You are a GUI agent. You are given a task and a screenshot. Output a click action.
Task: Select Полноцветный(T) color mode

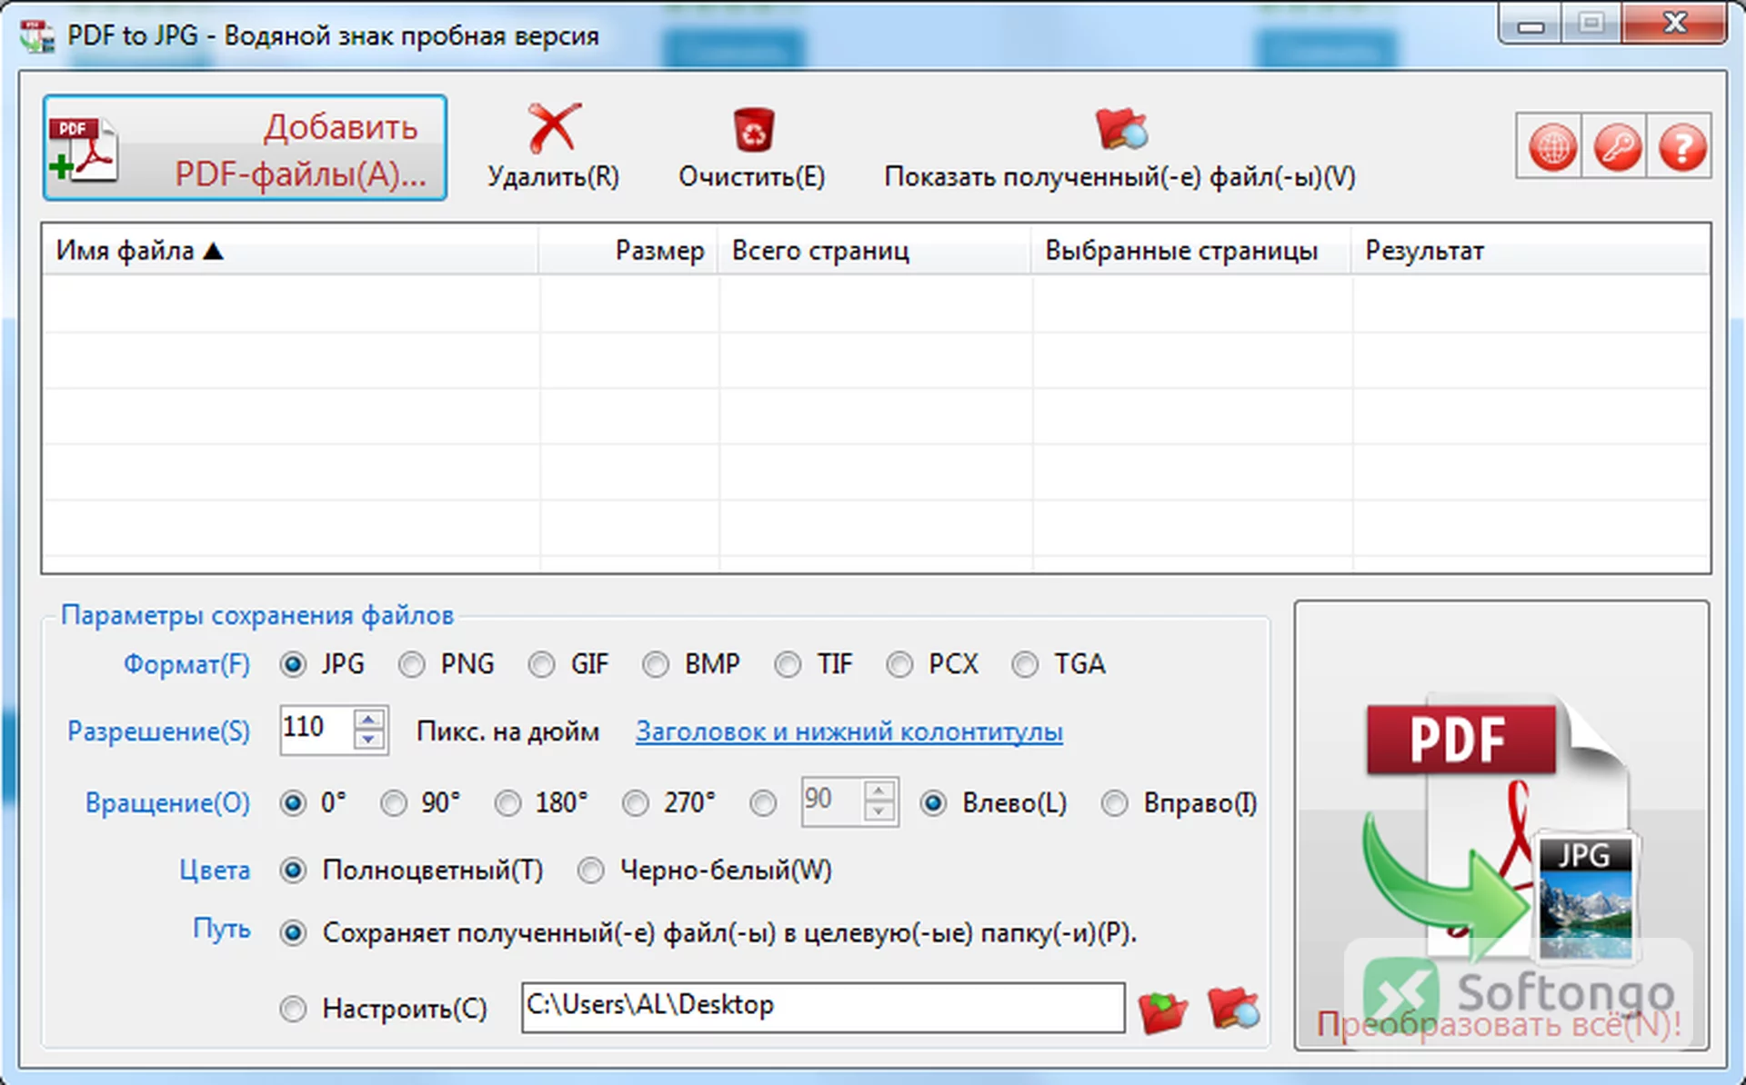(293, 871)
